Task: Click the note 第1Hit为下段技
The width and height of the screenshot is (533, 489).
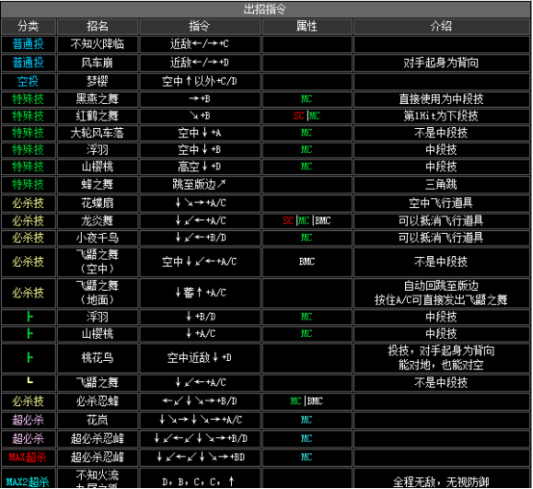Action: click(x=442, y=116)
